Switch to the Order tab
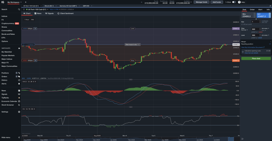This screenshot has width=272, height=141. pyautogui.click(x=252, y=9)
